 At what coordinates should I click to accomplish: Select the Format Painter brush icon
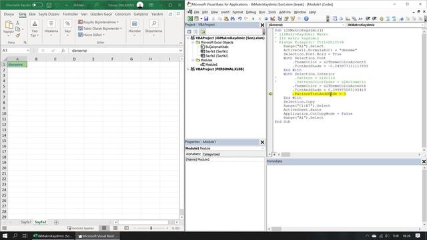pyautogui.click(x=18, y=35)
